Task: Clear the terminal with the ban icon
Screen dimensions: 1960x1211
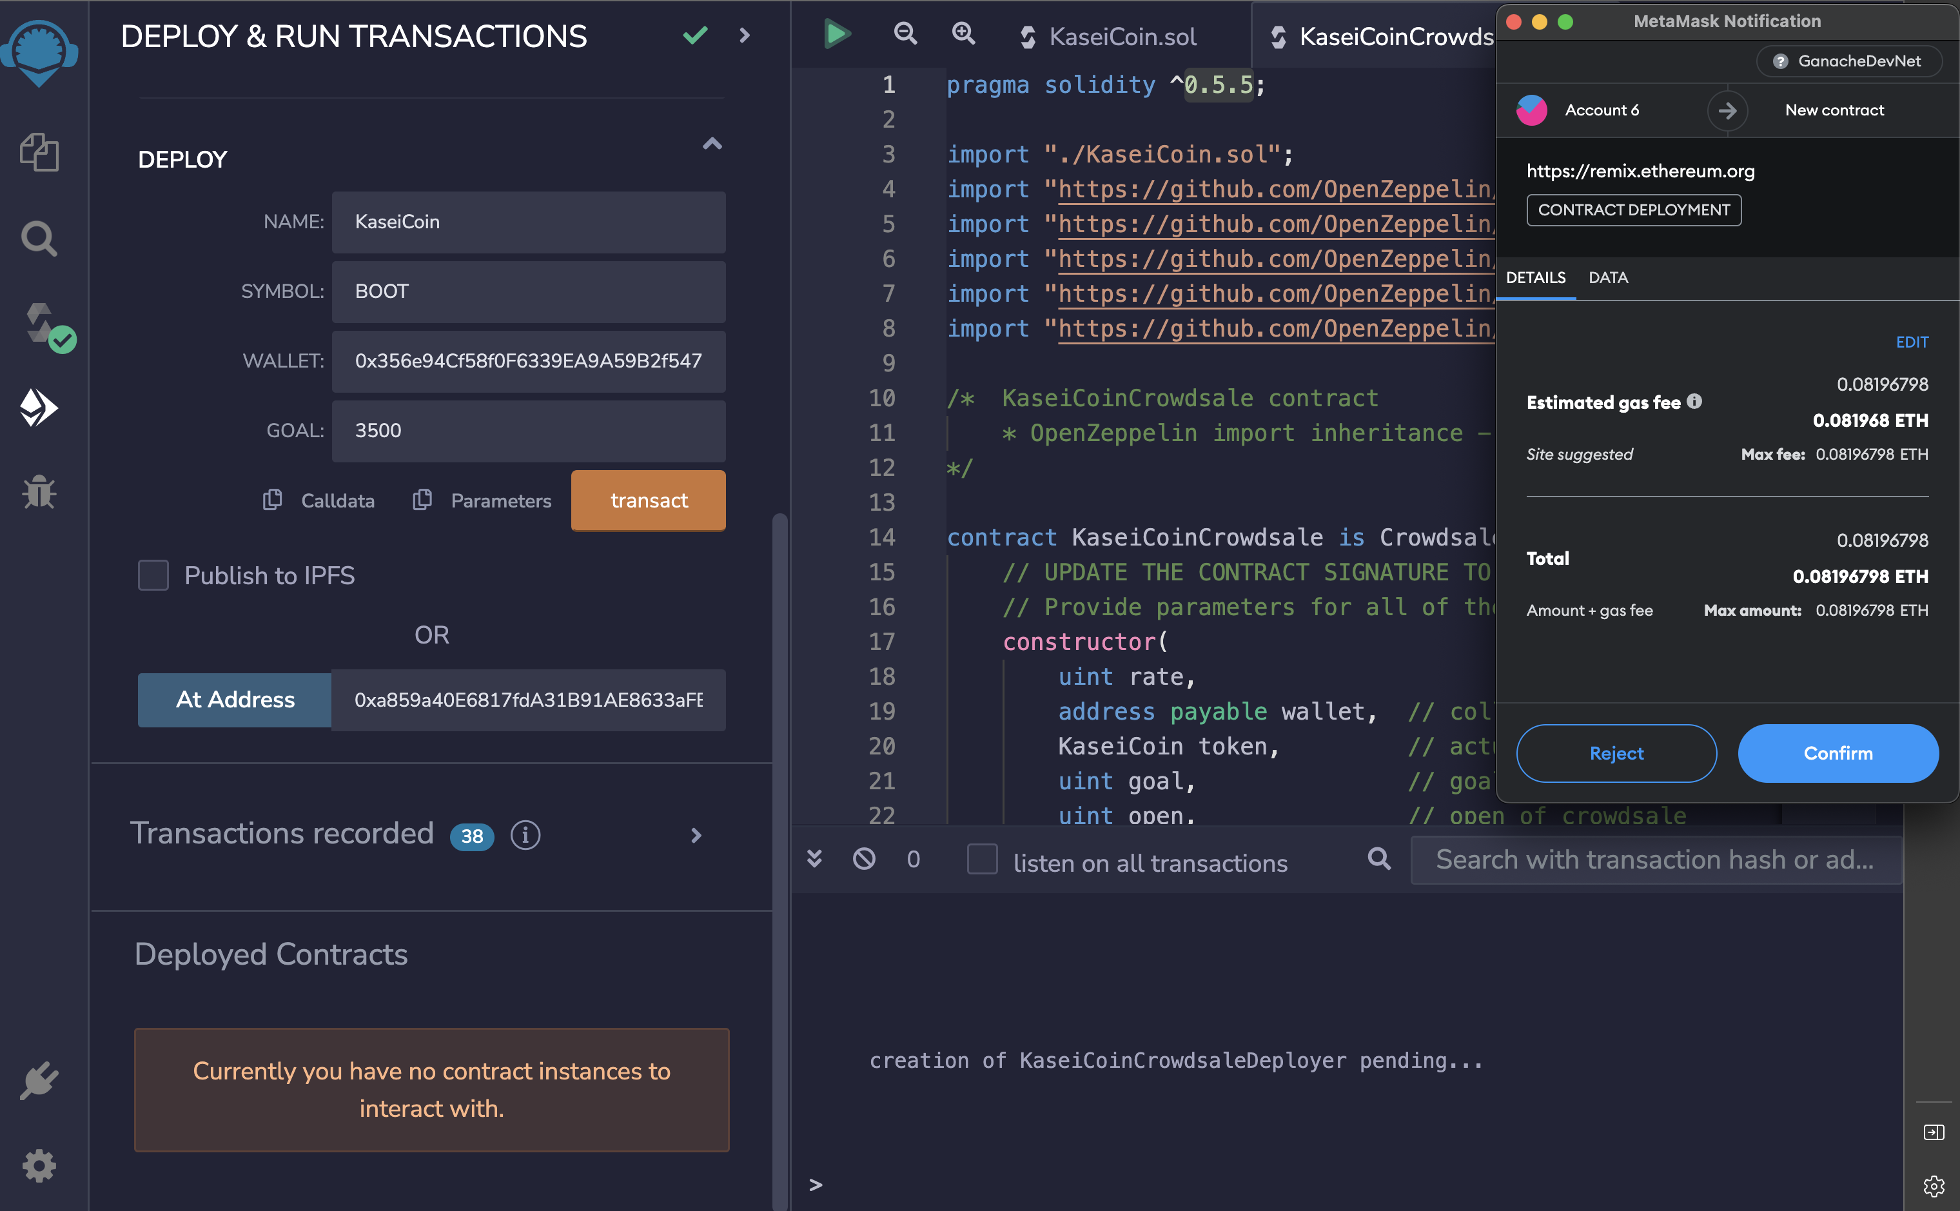Action: click(x=864, y=860)
